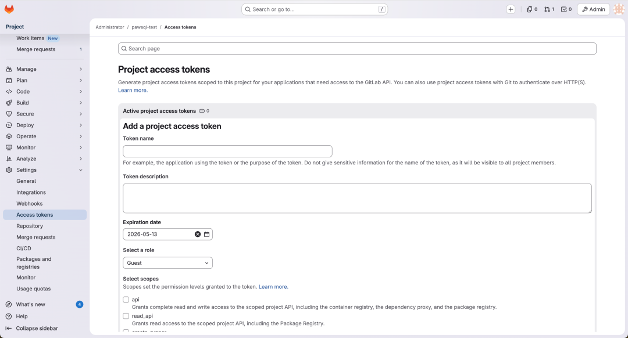628x338 pixels.
Task: Open the expiration date calendar picker
Action: click(206, 235)
